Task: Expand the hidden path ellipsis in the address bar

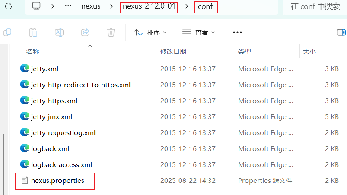Action: click(68, 6)
